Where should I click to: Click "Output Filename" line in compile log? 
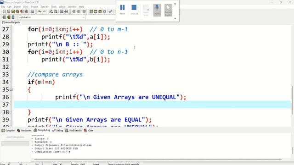coord(62,145)
